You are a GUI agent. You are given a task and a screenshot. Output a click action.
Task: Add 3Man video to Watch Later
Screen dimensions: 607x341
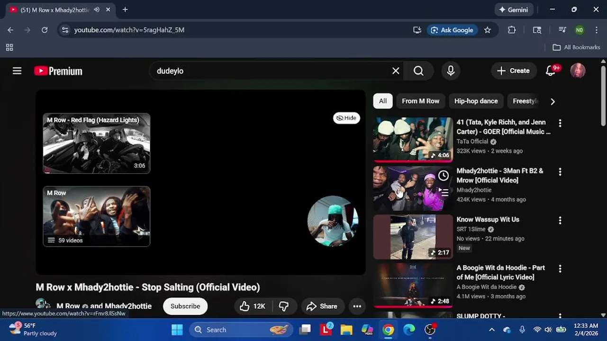444,176
